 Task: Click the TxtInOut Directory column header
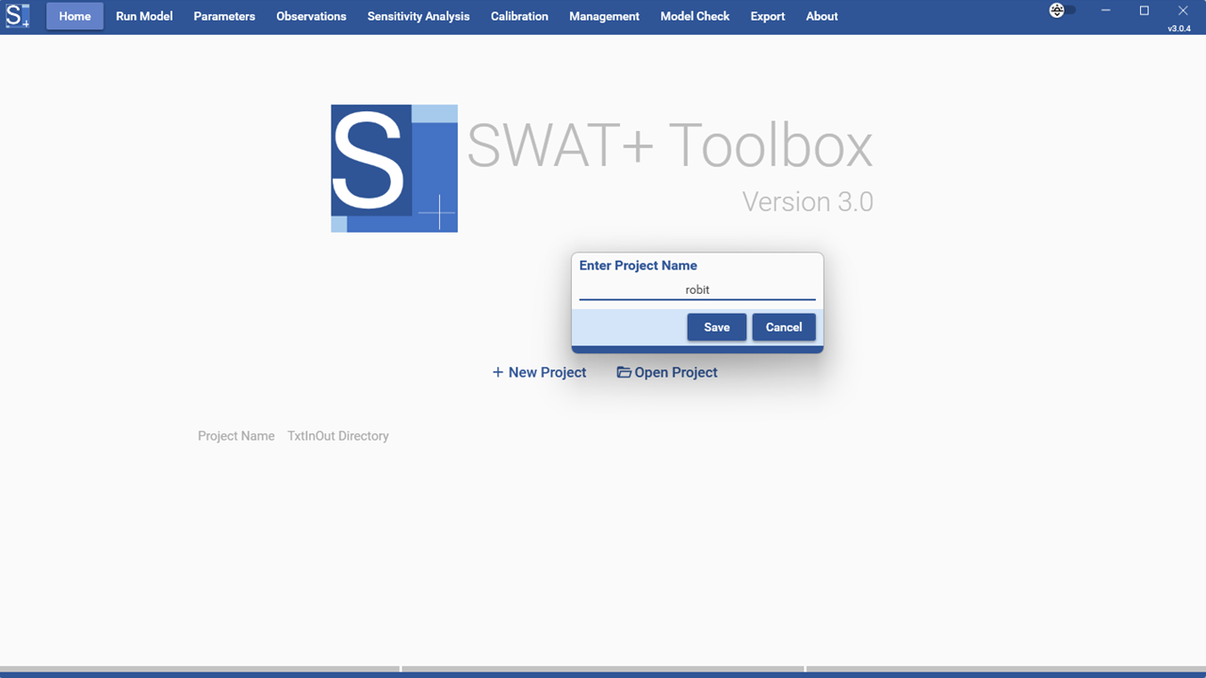338,436
